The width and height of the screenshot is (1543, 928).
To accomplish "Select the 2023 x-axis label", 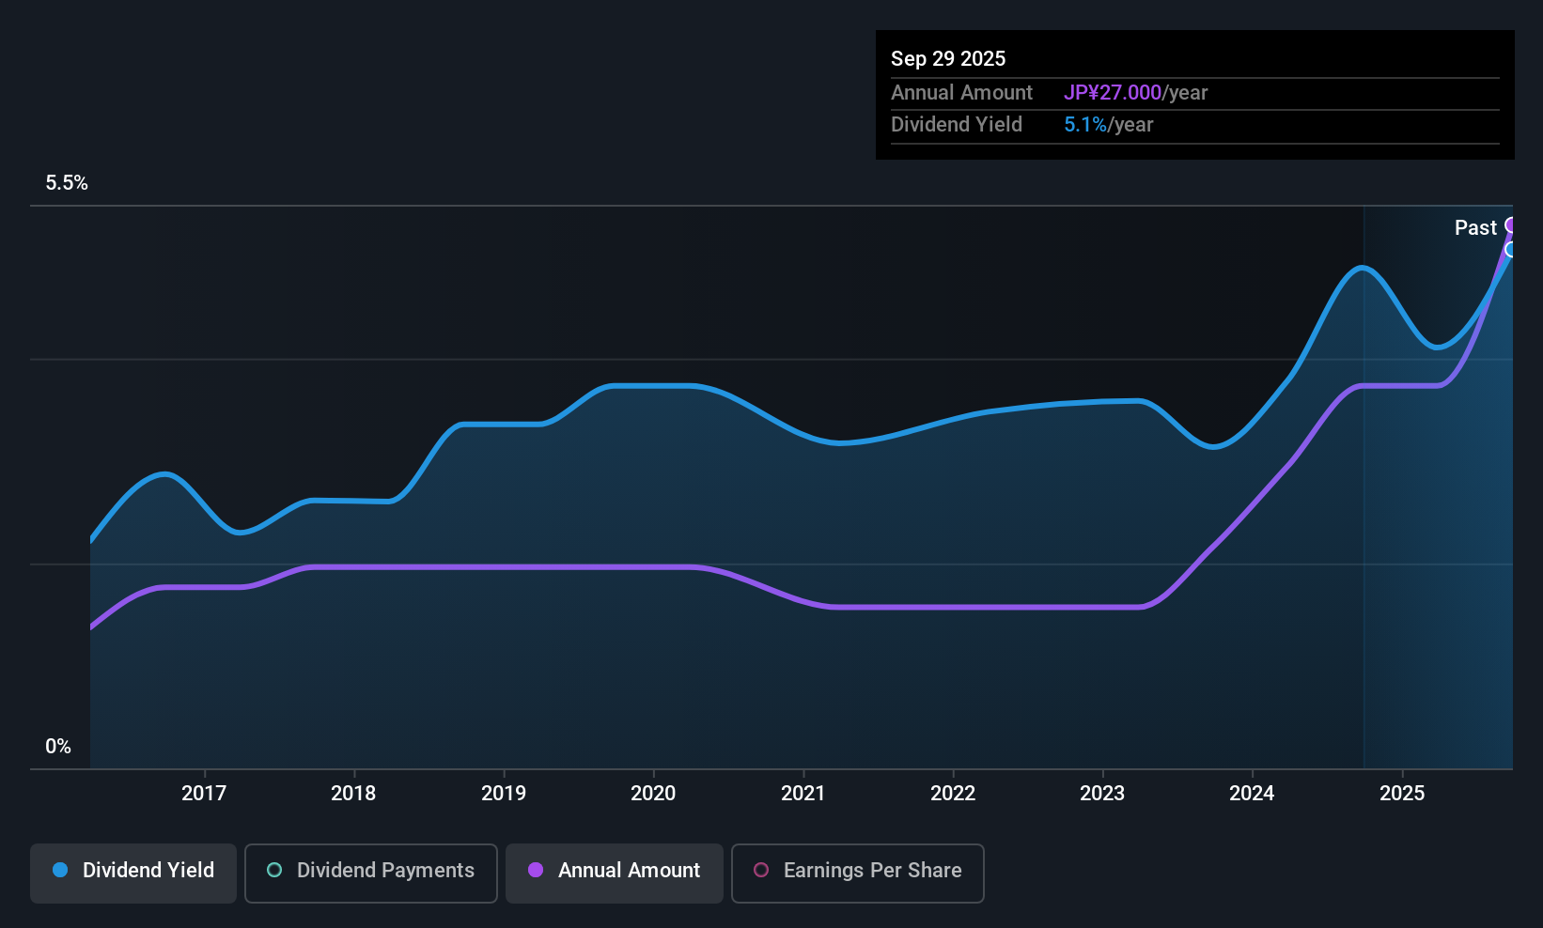I will 1102,794.
